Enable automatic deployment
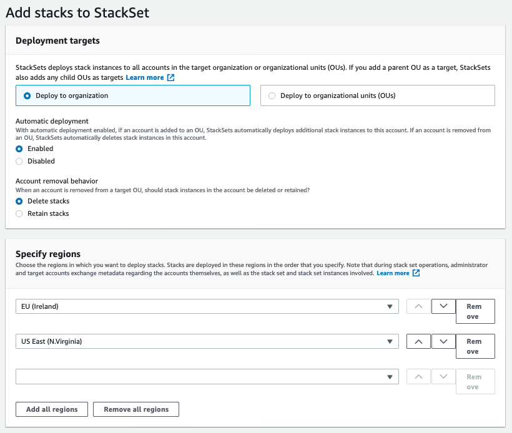Viewport: 512px width, 433px height. (19, 148)
